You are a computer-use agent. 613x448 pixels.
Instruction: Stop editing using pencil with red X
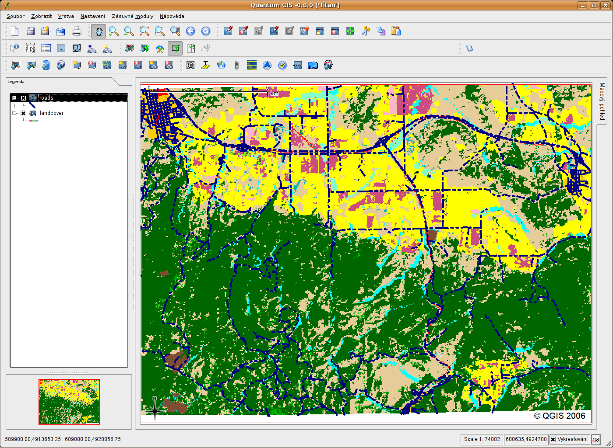pyautogui.click(x=243, y=31)
